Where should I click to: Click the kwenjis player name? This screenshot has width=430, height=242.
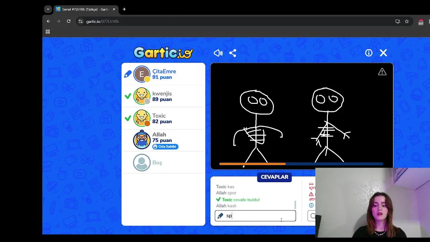click(162, 93)
